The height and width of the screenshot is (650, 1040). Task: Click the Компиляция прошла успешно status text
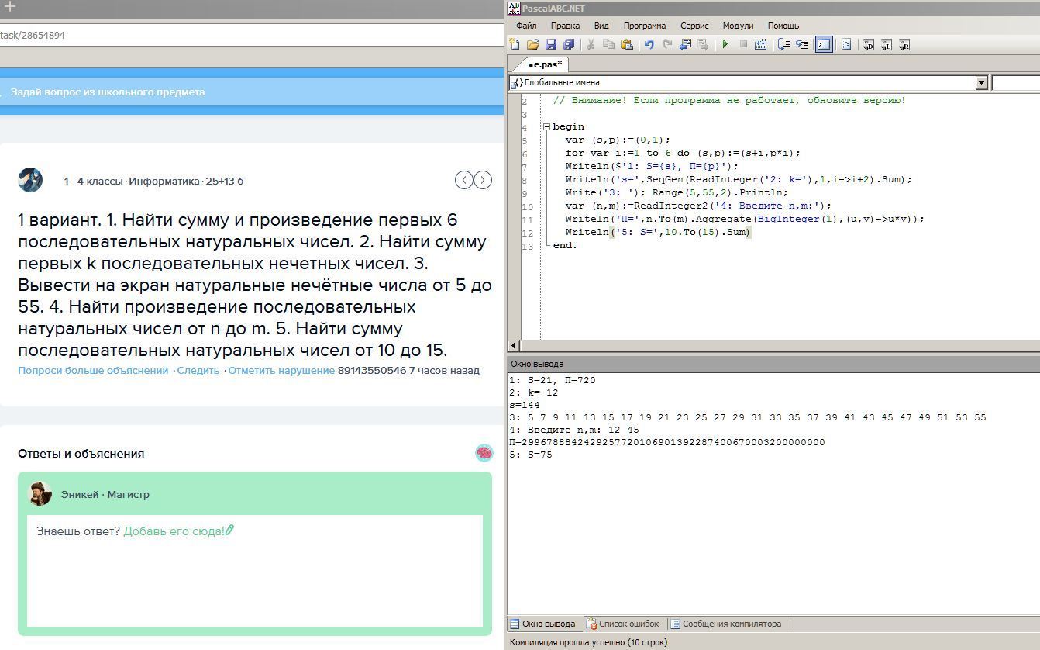588,642
